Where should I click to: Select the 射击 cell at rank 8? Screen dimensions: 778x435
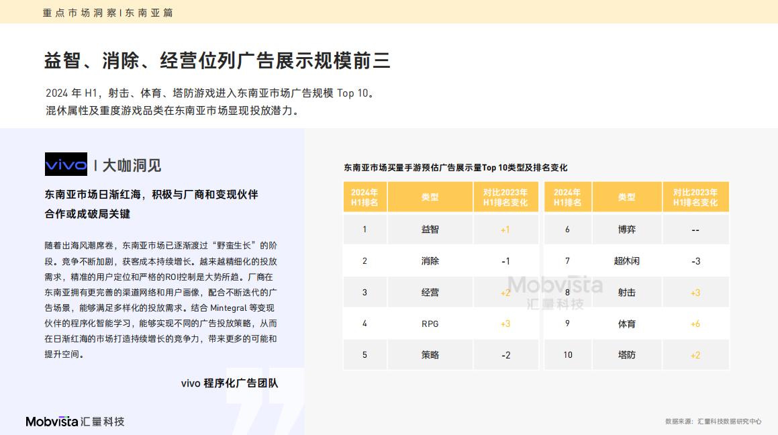626,292
